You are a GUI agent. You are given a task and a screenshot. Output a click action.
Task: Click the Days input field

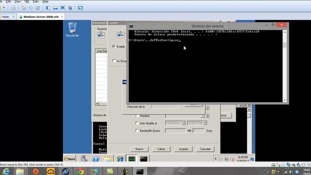coord(198,131)
